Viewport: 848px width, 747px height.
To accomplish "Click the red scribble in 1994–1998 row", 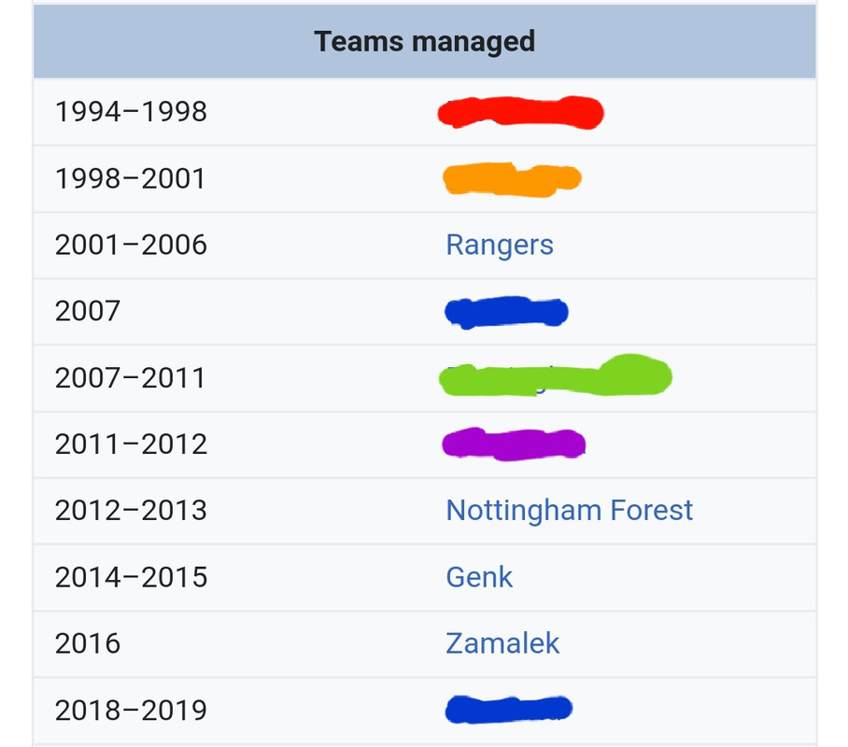I will coord(520,112).
